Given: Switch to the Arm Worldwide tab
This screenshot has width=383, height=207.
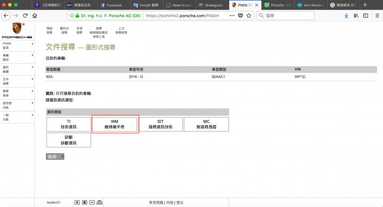Looking at the screenshot, I should point(311,5).
